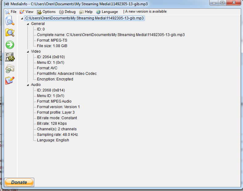Collapse the Audio section
Image resolution: width=243 pixels, height=191 pixels.
28,85
